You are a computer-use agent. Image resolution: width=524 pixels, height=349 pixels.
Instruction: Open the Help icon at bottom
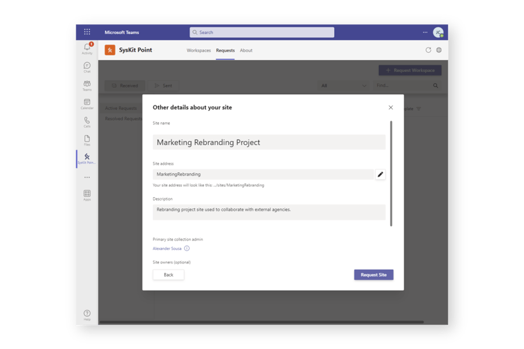[87, 315]
